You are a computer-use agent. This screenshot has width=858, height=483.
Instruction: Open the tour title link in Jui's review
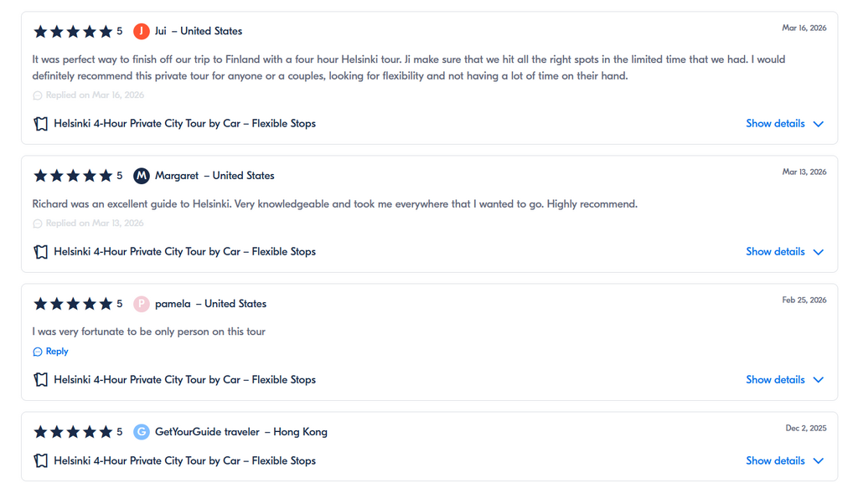click(184, 124)
